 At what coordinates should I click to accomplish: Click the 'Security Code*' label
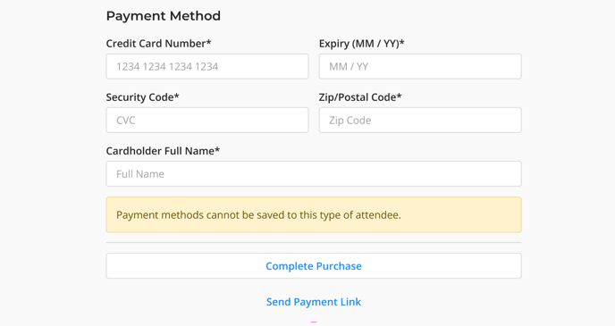point(142,97)
